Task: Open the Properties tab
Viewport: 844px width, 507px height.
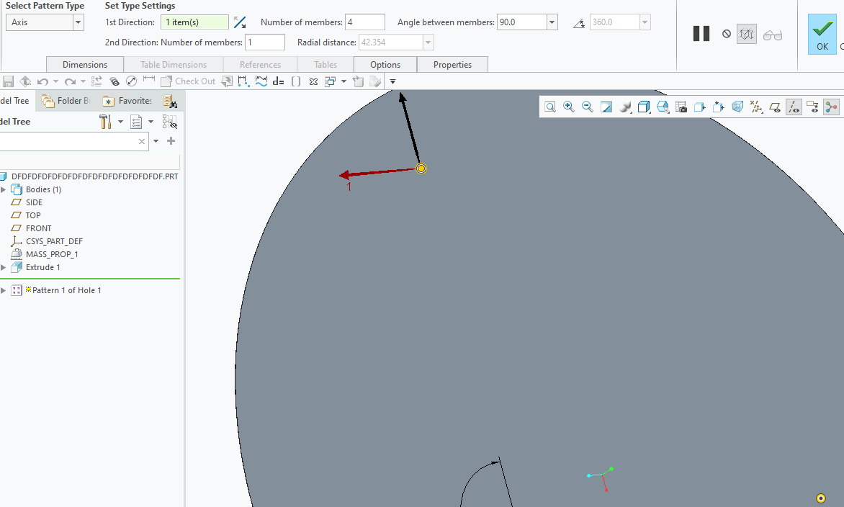Action: (452, 64)
